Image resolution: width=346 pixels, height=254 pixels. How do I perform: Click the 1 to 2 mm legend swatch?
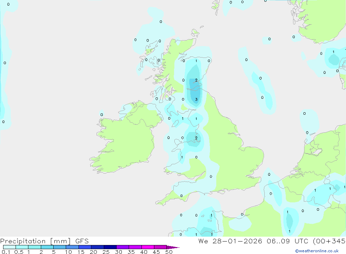[35, 247]
